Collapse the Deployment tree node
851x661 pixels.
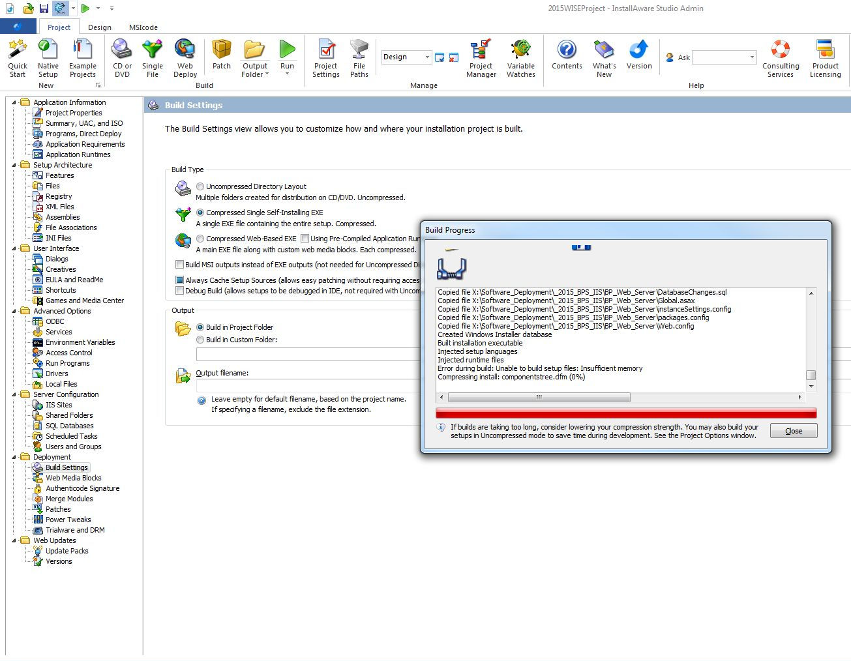click(14, 457)
